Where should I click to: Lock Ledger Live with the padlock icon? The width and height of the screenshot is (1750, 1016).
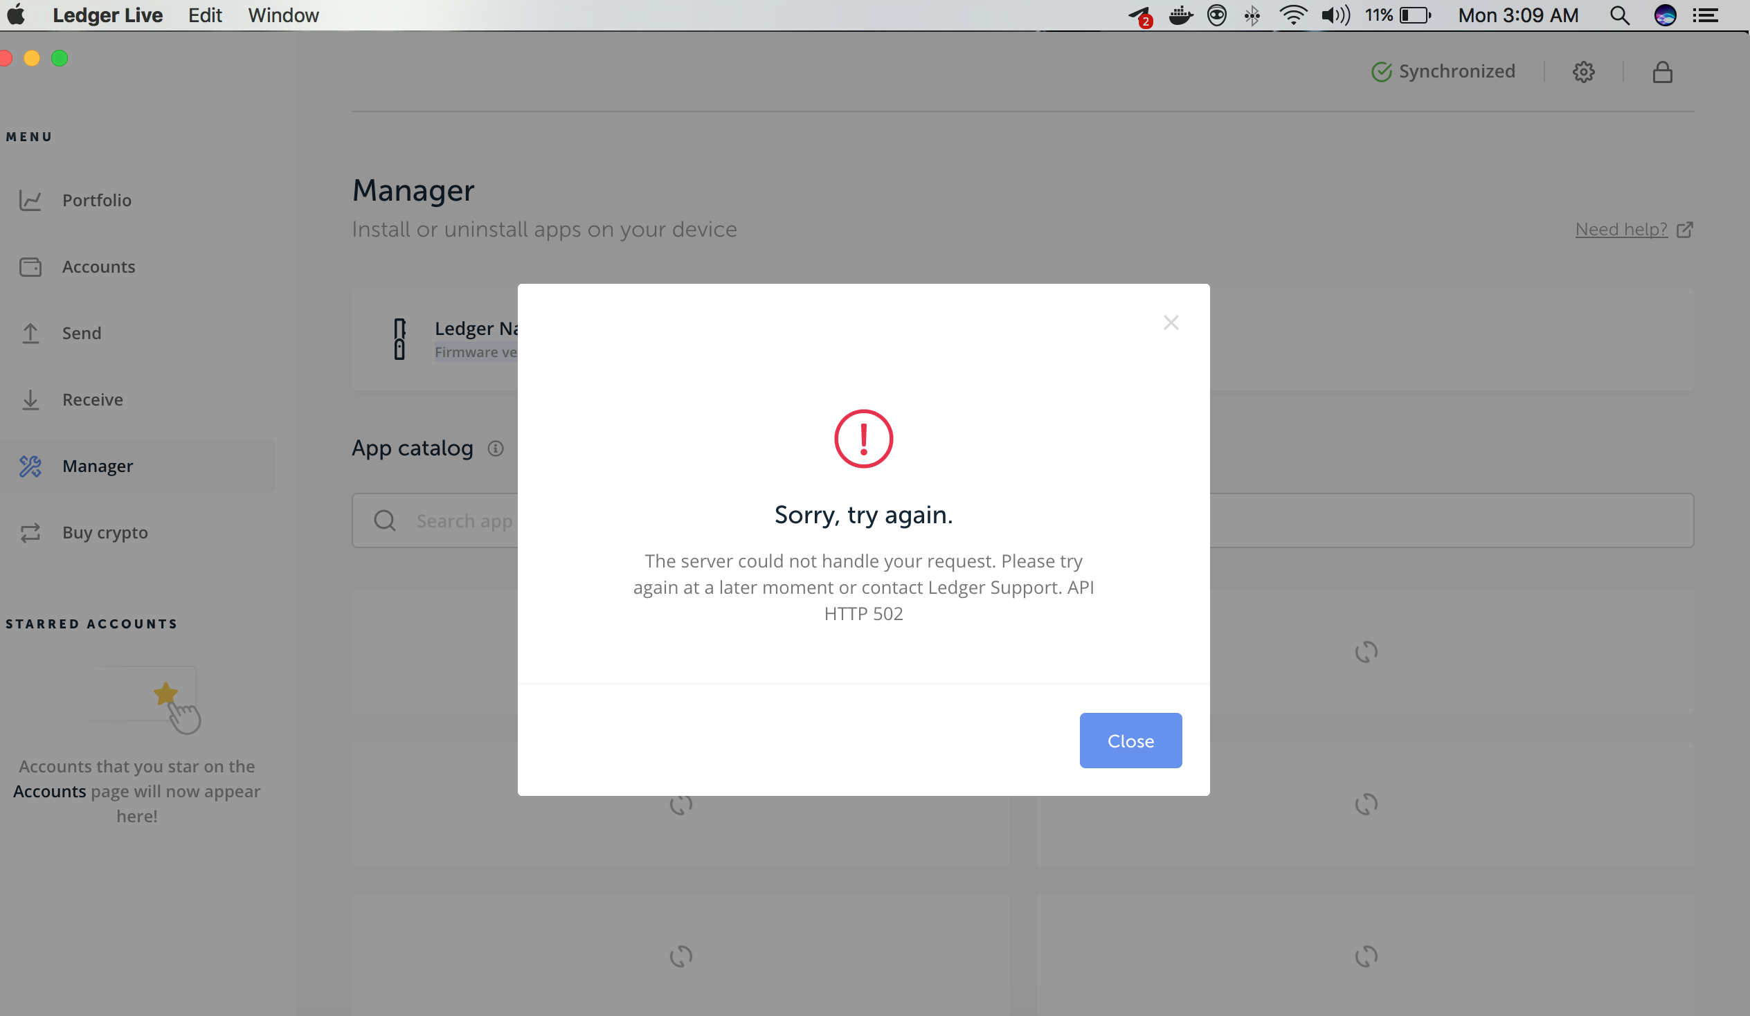coord(1663,71)
